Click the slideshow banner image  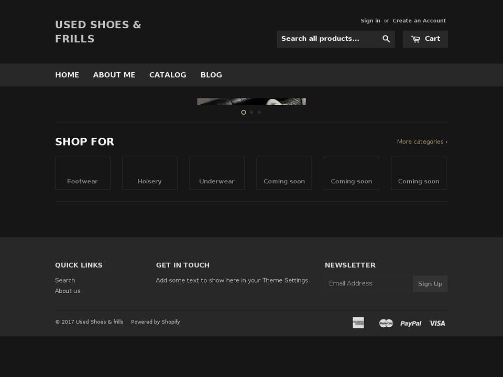point(251,101)
